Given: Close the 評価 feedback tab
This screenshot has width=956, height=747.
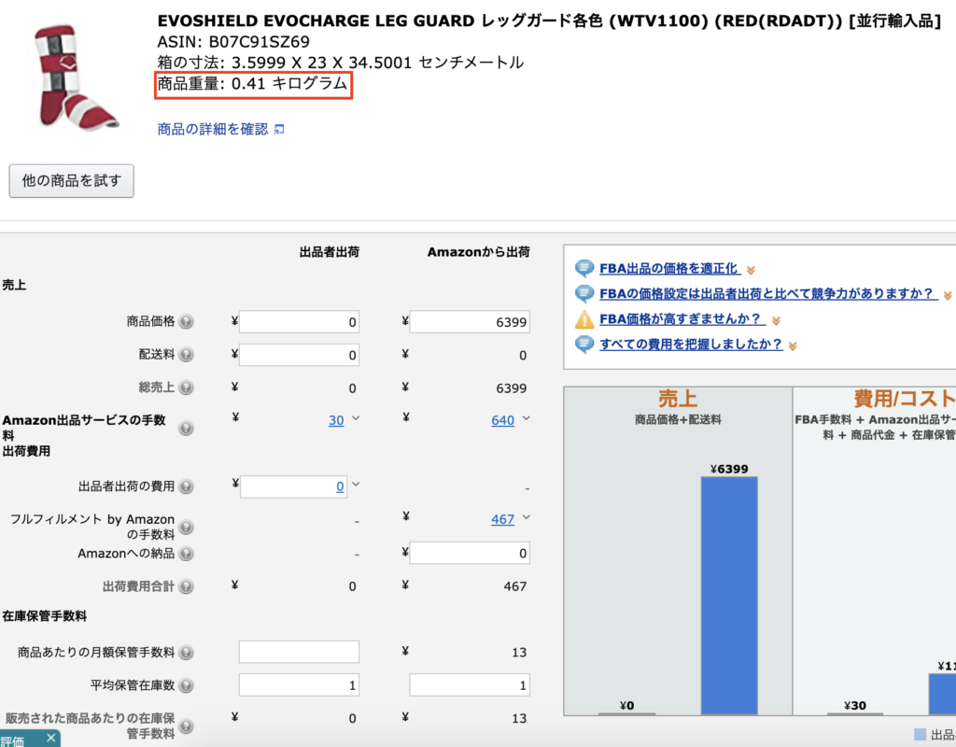Looking at the screenshot, I should (51, 738).
